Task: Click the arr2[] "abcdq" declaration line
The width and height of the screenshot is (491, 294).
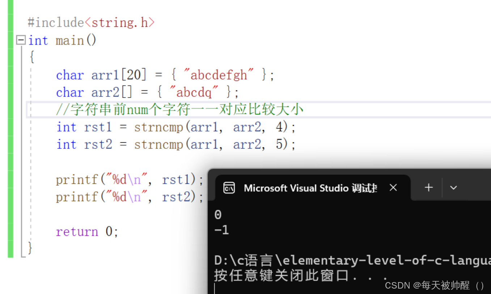Action: pos(148,92)
